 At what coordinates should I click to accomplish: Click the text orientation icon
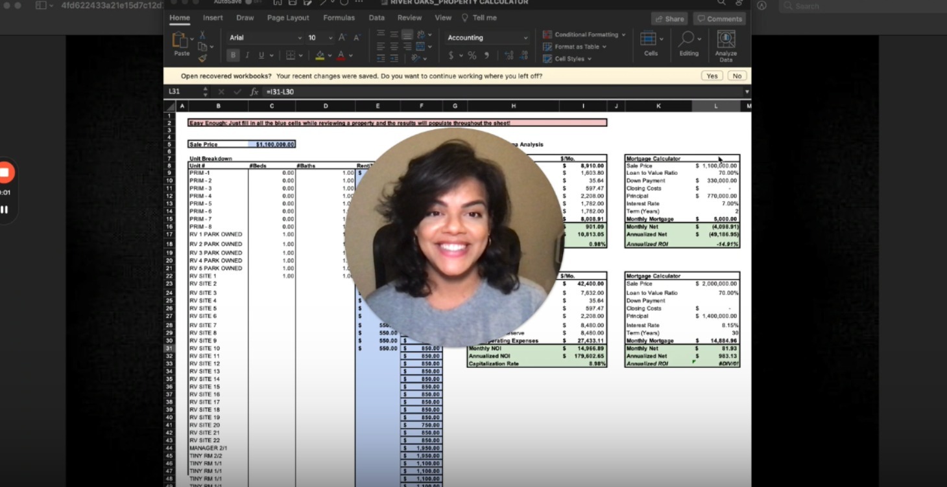415,58
